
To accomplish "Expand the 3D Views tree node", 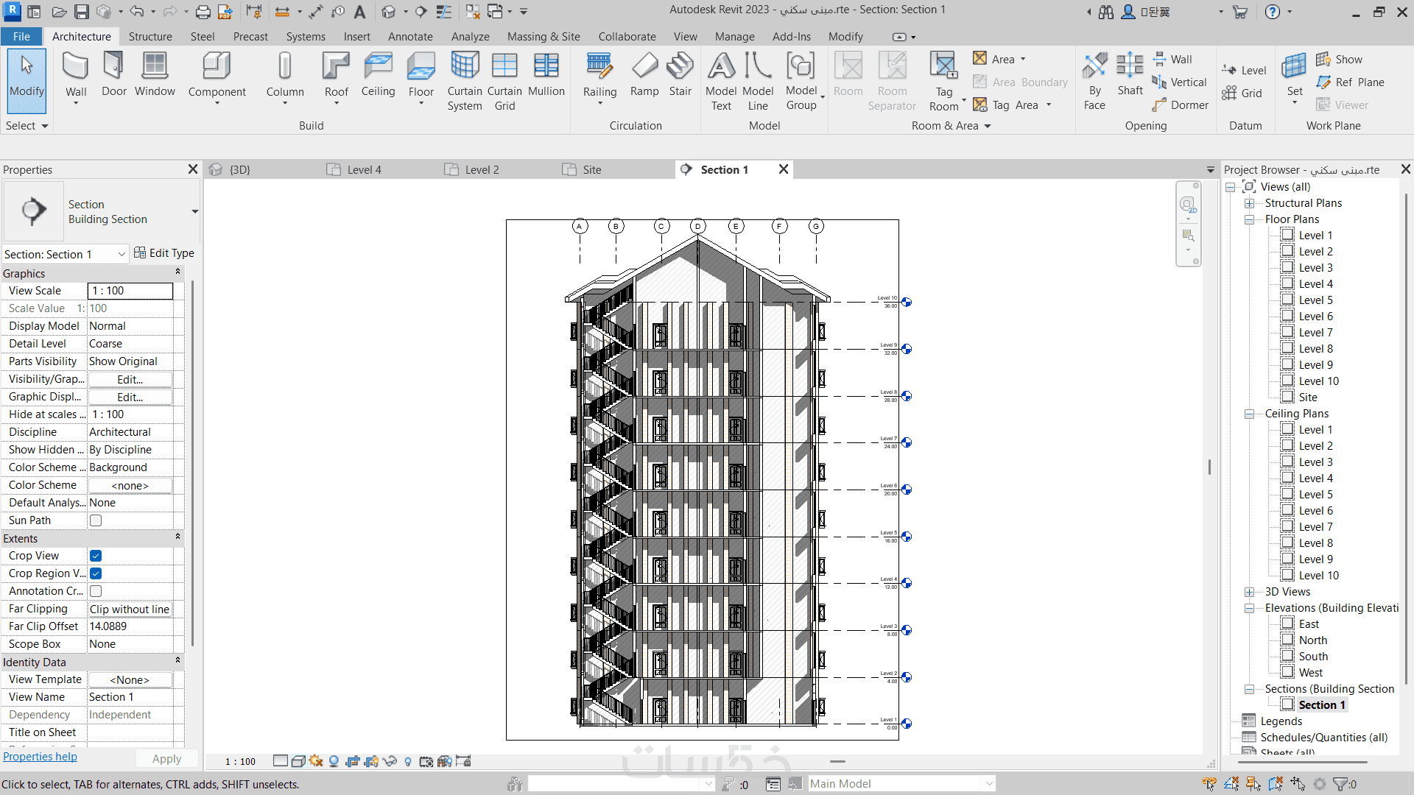I will click(1250, 592).
